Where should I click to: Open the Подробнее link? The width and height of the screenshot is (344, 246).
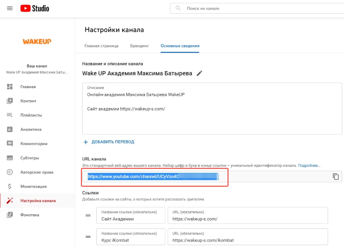pos(309,166)
